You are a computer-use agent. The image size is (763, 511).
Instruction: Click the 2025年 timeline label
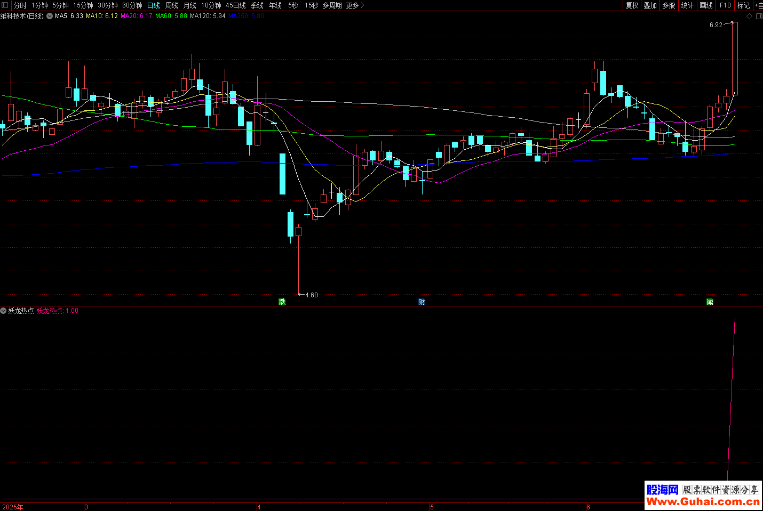[x=13, y=507]
